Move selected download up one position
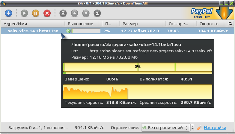 (74, 13)
